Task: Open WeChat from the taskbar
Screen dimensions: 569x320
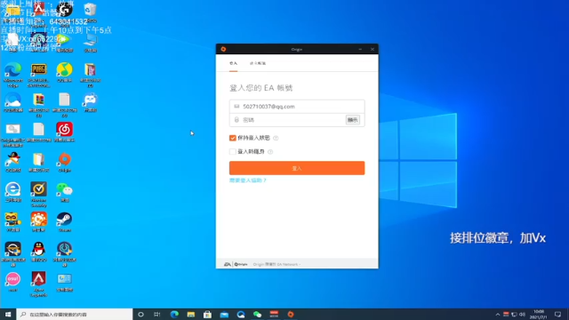Action: [257, 314]
